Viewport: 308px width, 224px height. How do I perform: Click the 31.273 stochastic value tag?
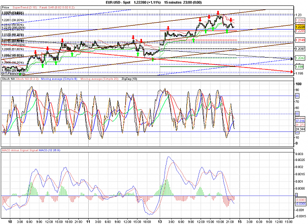(300, 125)
